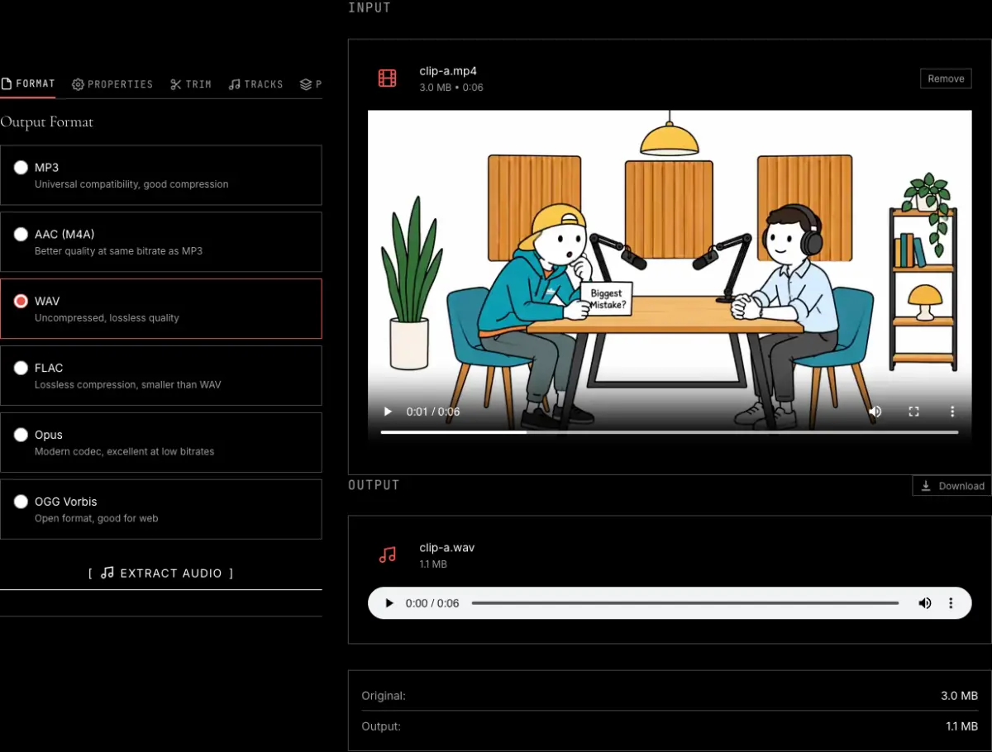
Task: Click the OUTPUT section label
Action: [x=374, y=485]
